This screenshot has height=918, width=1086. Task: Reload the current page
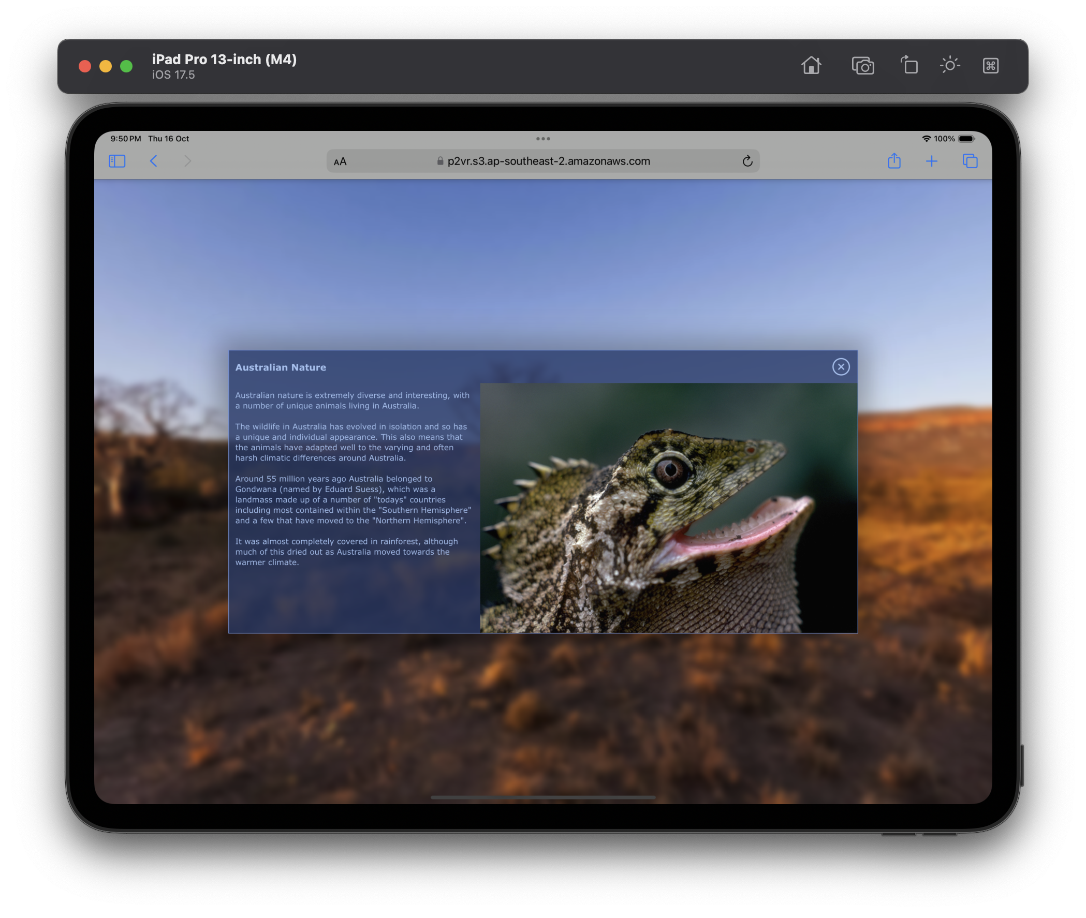747,161
